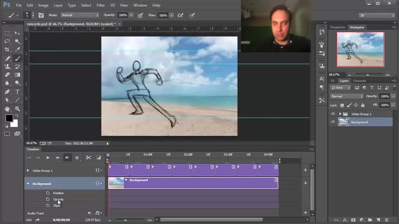Go to first frame of timeline

click(x=29, y=158)
